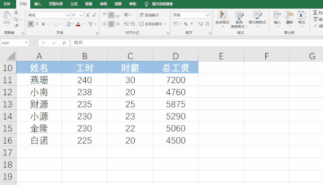The image size is (323, 185).
Task: Toggle Align Right button
Action: click(x=118, y=24)
